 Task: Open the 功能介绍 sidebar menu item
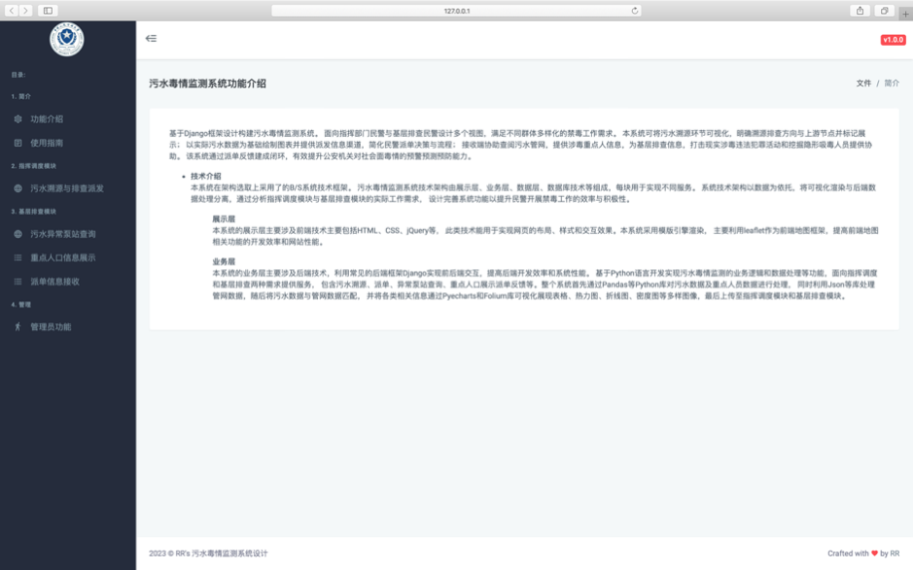pos(47,119)
